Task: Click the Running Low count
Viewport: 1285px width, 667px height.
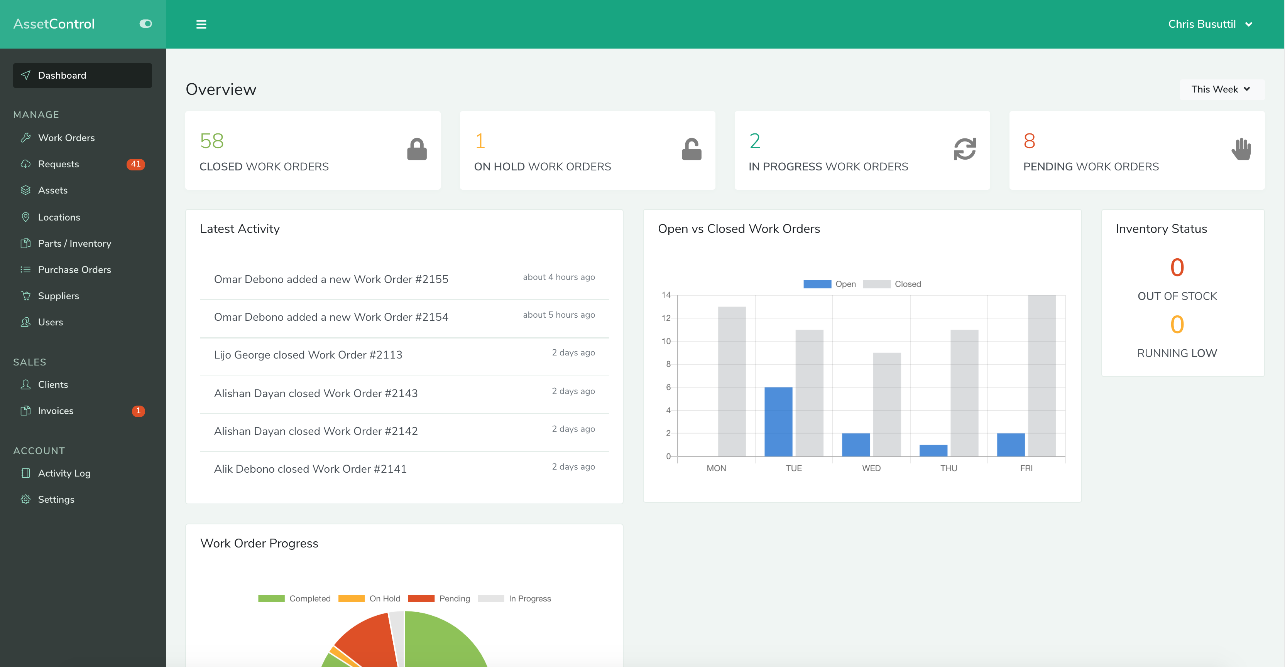Action: pos(1177,325)
